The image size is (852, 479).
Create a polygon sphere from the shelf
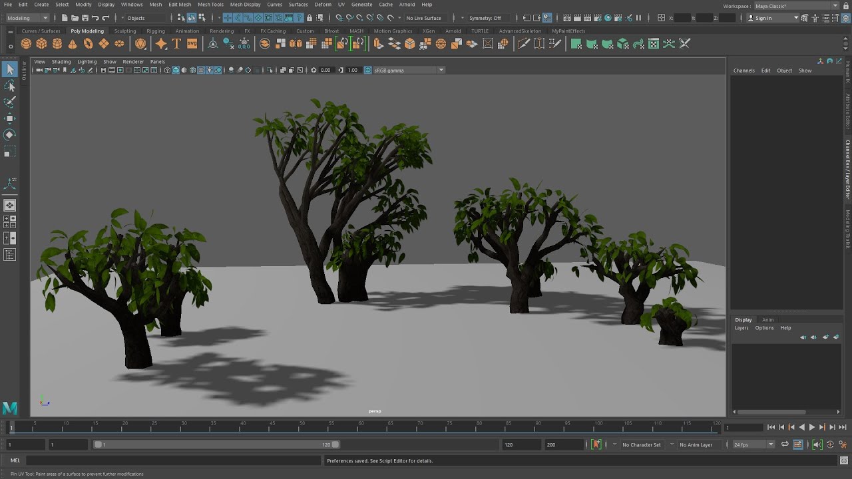click(x=26, y=44)
